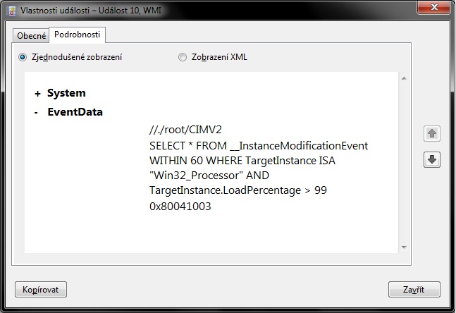The height and width of the screenshot is (313, 456).
Task: Click the EventData heading label
Action: pyautogui.click(x=75, y=112)
